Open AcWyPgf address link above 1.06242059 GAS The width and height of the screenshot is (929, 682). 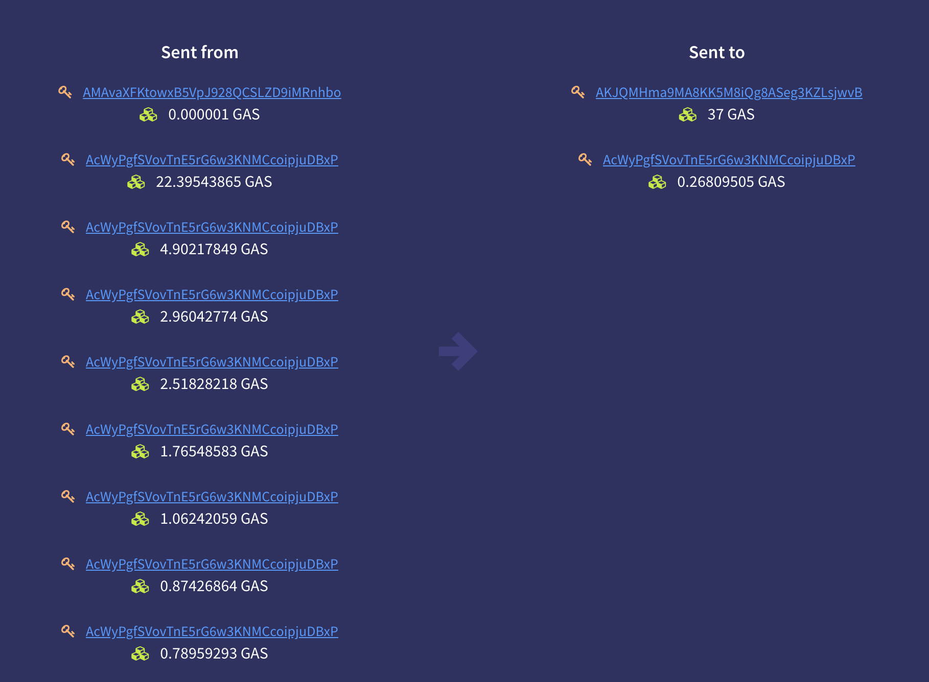click(x=212, y=497)
